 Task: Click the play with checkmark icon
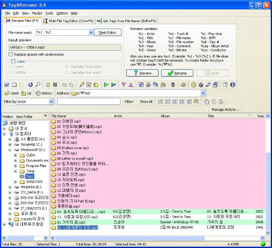click(x=113, y=85)
